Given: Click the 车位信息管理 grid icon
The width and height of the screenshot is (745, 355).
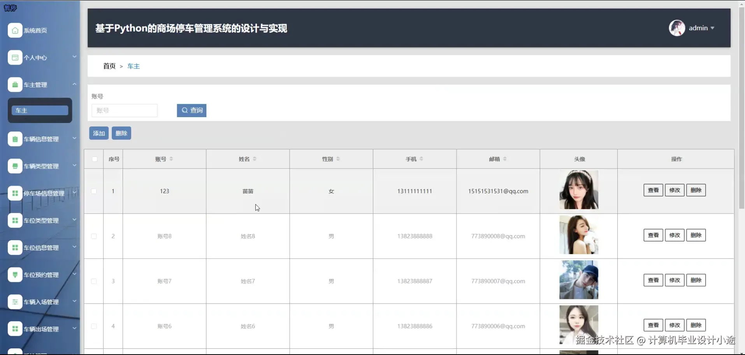Looking at the screenshot, I should 15,248.
